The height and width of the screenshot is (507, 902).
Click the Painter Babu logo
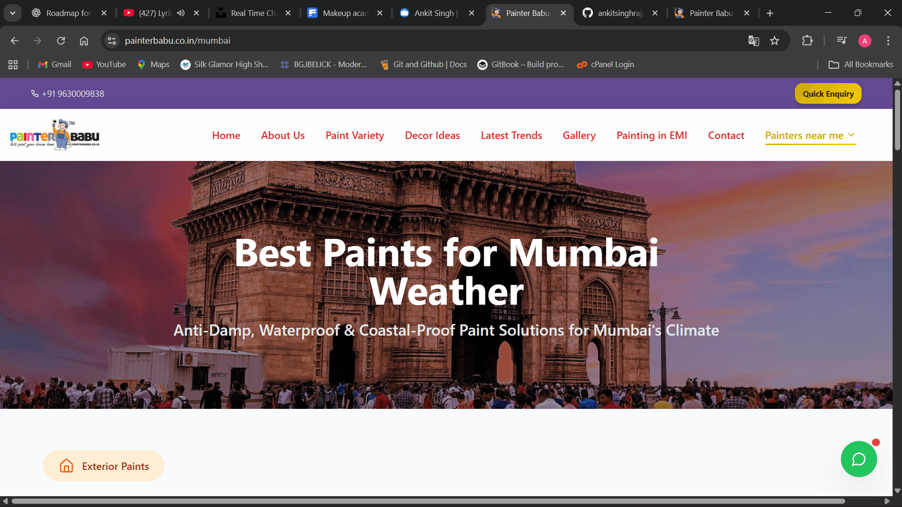click(54, 135)
